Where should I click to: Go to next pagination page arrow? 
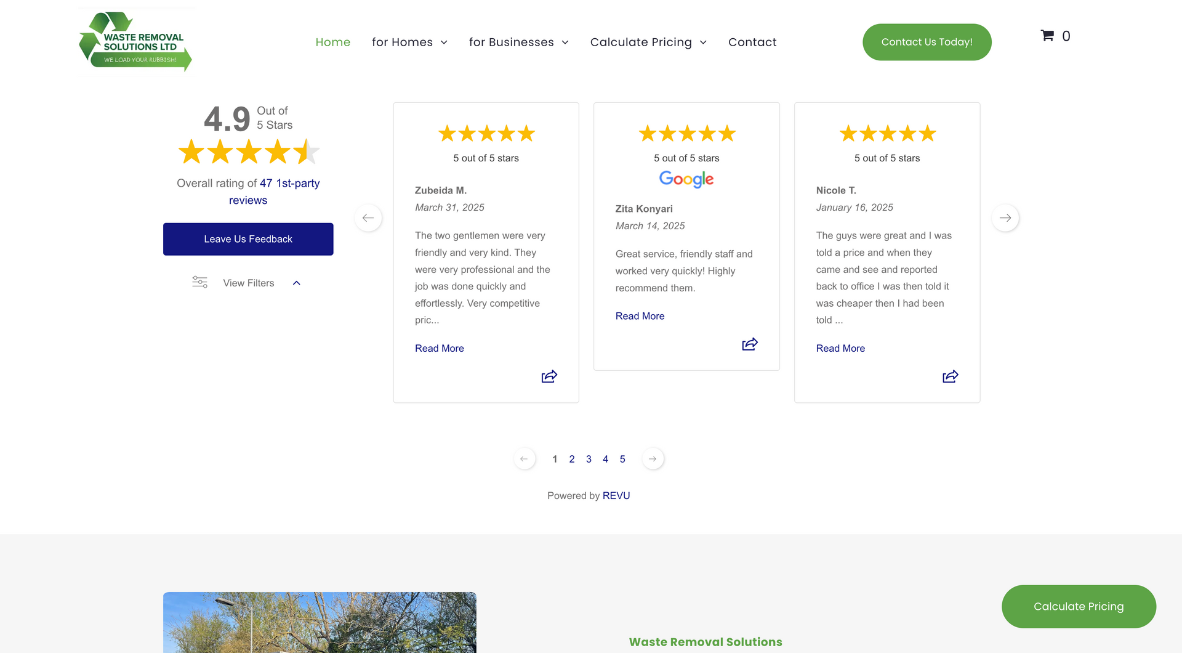[x=653, y=459]
